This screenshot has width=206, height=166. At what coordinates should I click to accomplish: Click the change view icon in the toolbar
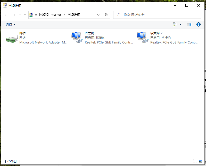175,24
